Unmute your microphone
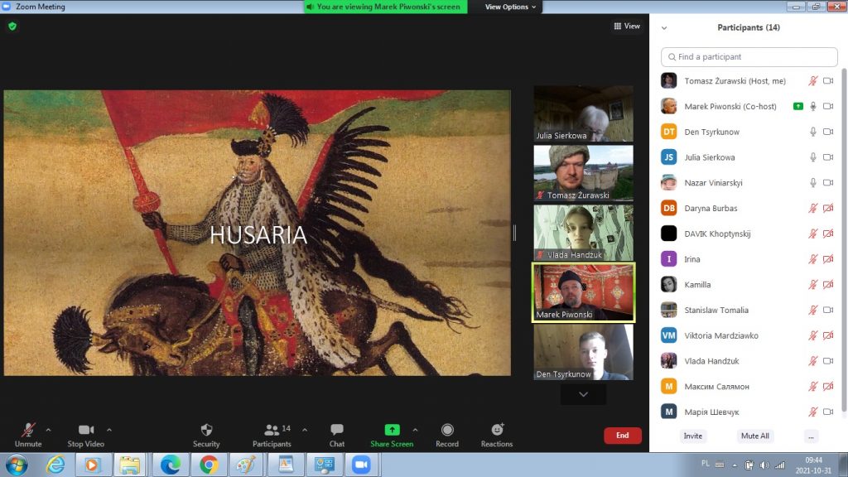Viewport: 848px width, 477px height. [x=28, y=434]
